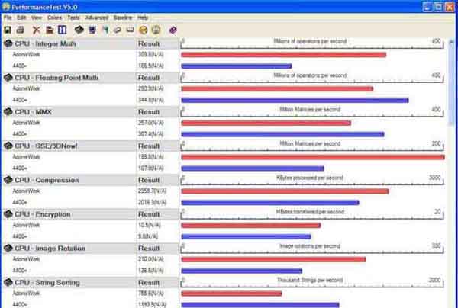The height and width of the screenshot is (308, 458).
Task: Select the CPU - Compression heading
Action: 47,180
